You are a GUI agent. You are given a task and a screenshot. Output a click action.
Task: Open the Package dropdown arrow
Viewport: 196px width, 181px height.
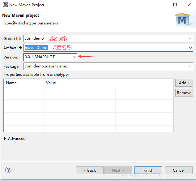coord(190,66)
